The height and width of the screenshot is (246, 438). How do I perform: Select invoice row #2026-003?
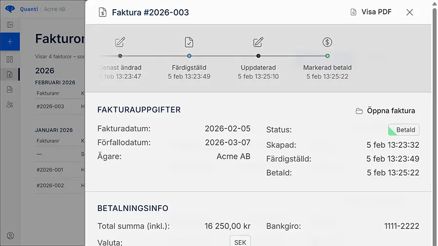pos(60,106)
